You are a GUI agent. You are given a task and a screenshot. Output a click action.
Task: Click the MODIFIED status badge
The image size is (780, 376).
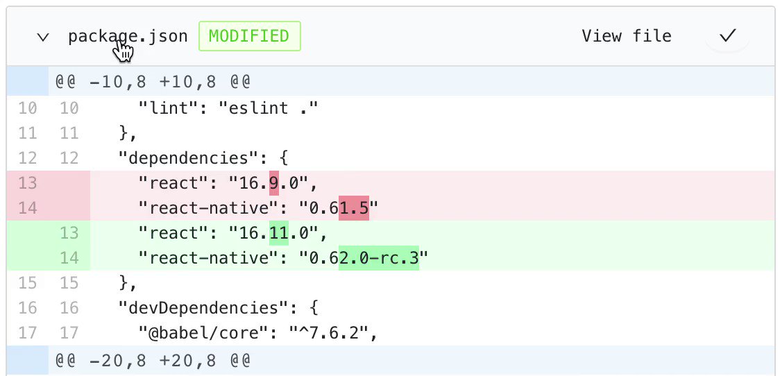pyautogui.click(x=249, y=36)
